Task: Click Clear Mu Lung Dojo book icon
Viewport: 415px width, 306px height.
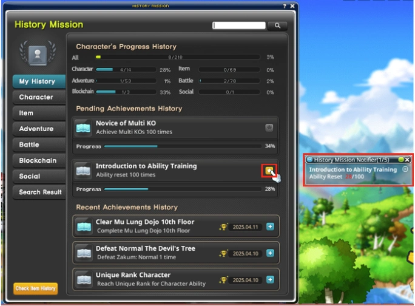Action: pyautogui.click(x=84, y=227)
